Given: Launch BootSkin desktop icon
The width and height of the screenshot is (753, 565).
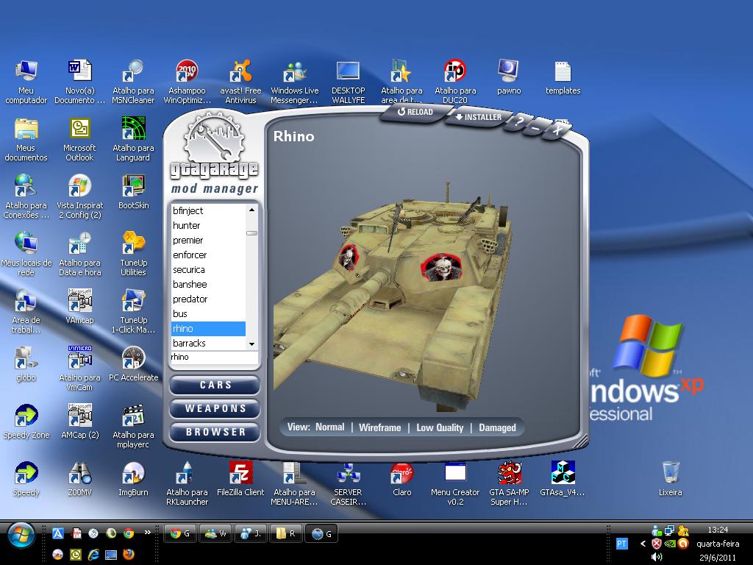Looking at the screenshot, I should pyautogui.click(x=133, y=192).
